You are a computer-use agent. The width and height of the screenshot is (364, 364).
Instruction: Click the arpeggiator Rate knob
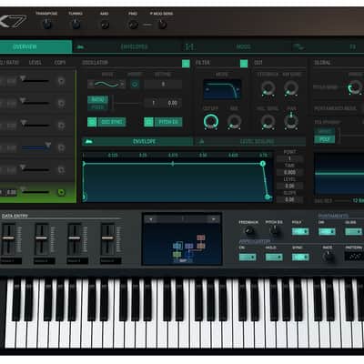(328, 257)
